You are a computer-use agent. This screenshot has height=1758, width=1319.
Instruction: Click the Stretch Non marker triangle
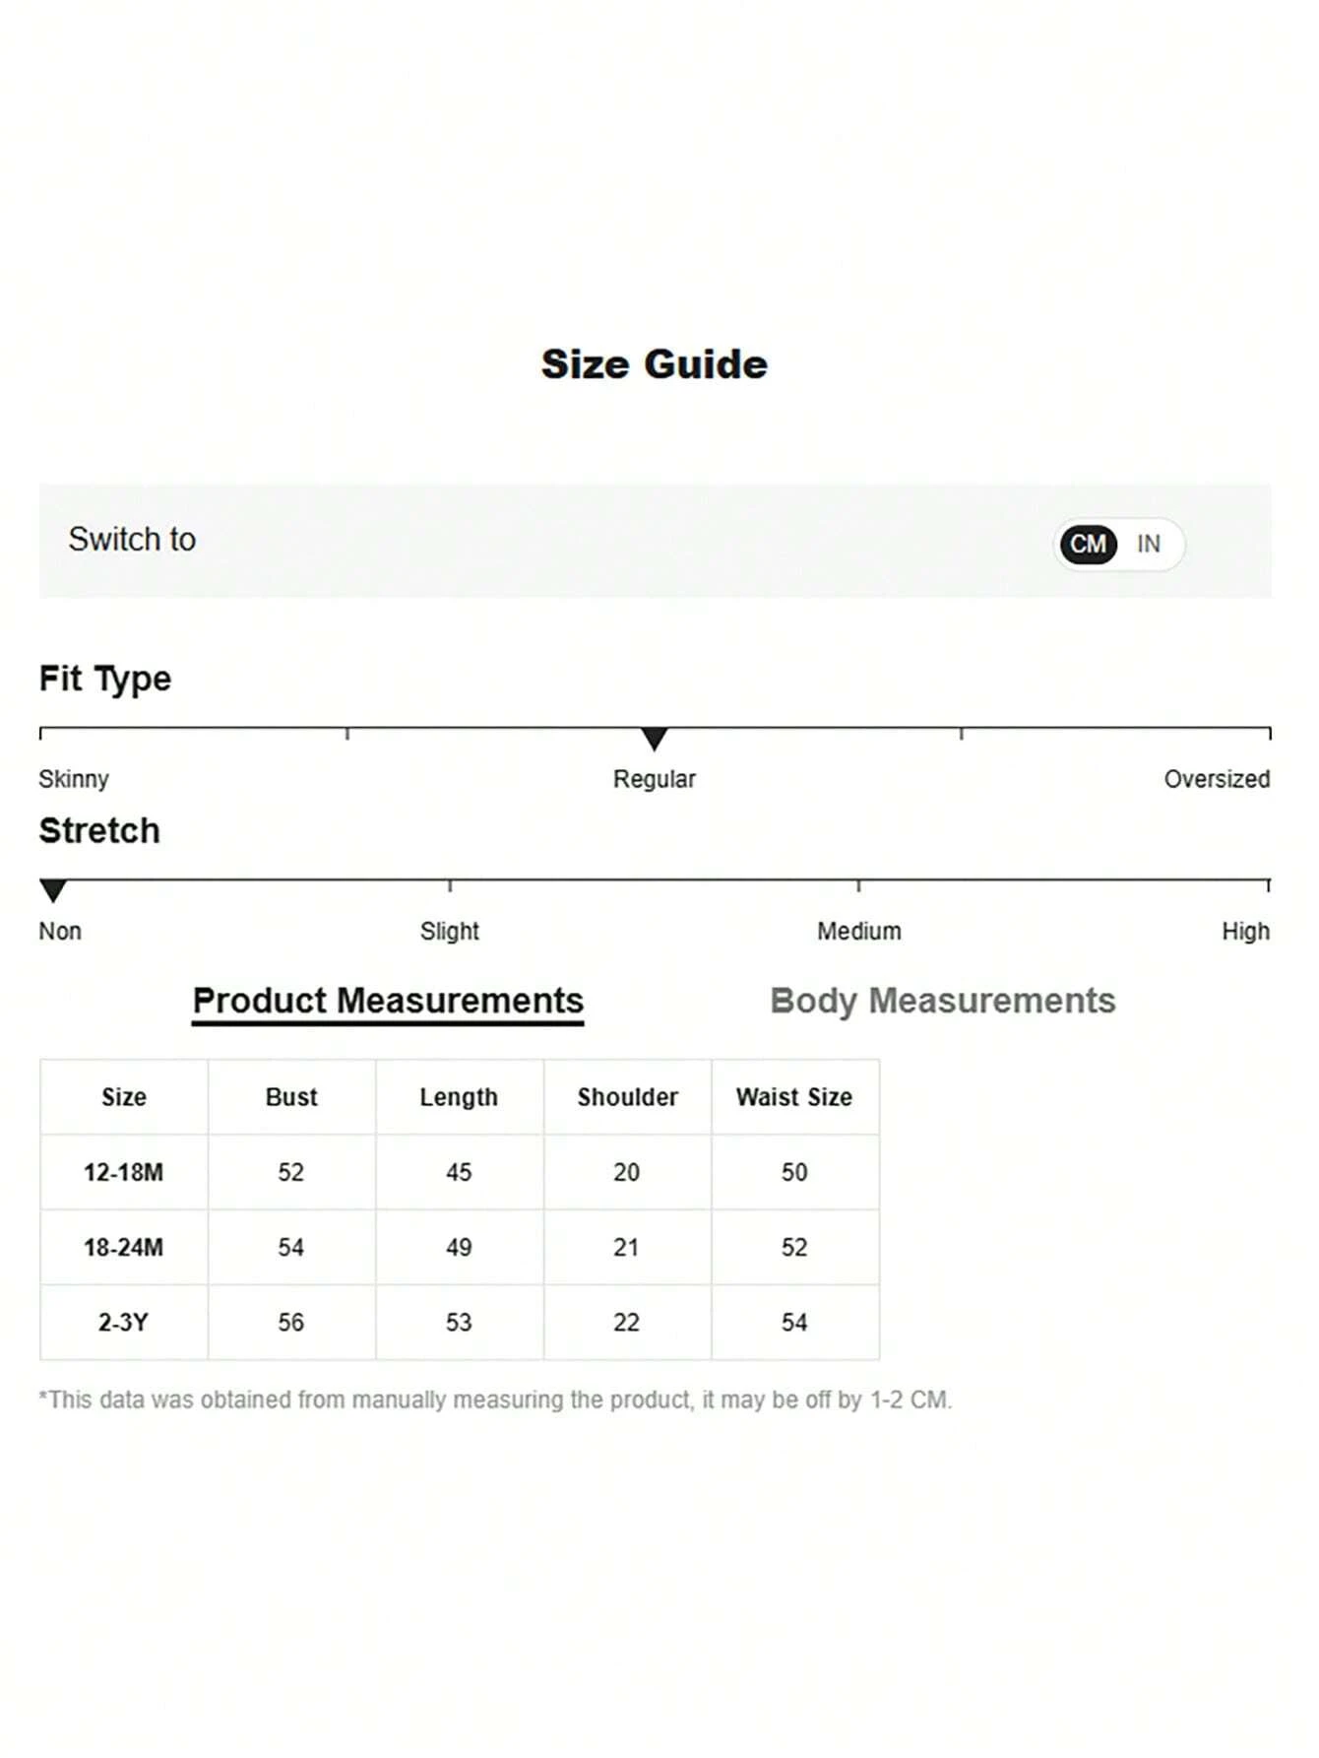[x=53, y=890]
